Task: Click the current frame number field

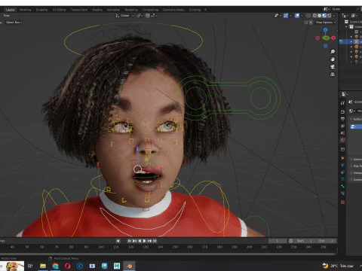Action: click(x=278, y=241)
